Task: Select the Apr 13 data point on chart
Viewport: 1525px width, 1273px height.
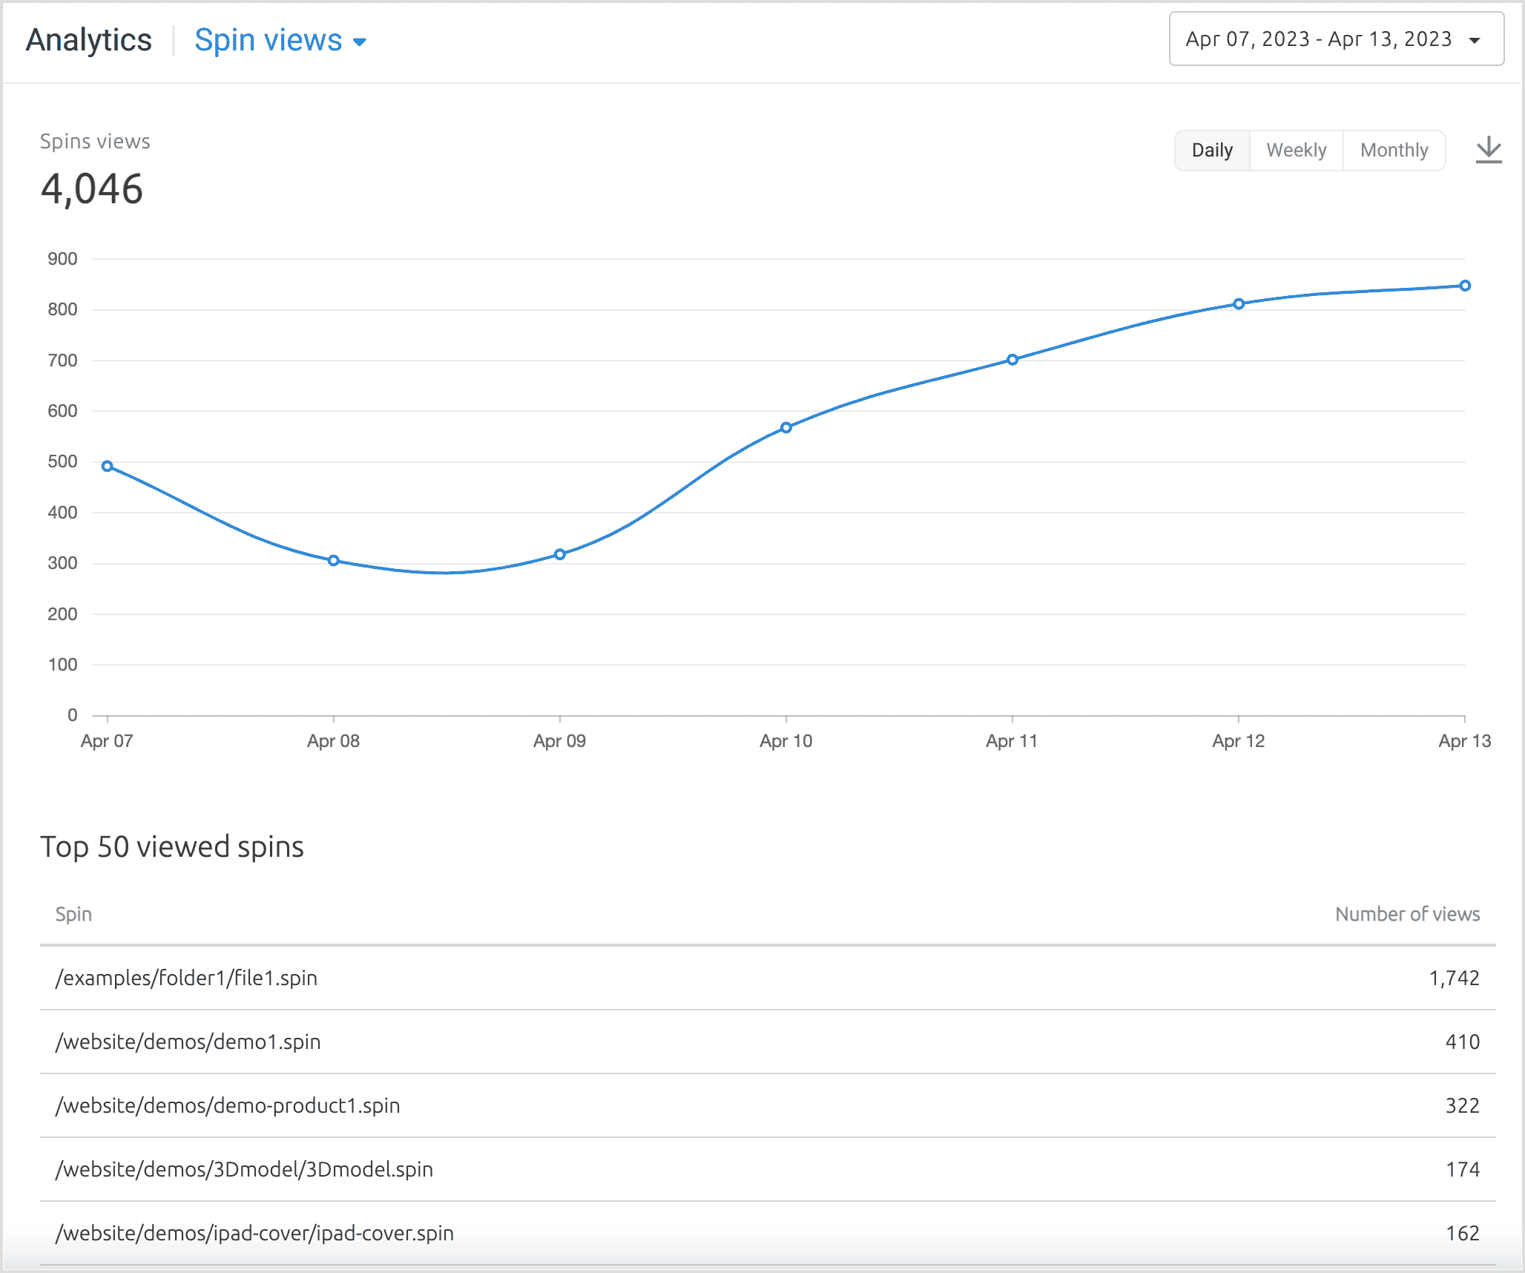Action: point(1465,286)
